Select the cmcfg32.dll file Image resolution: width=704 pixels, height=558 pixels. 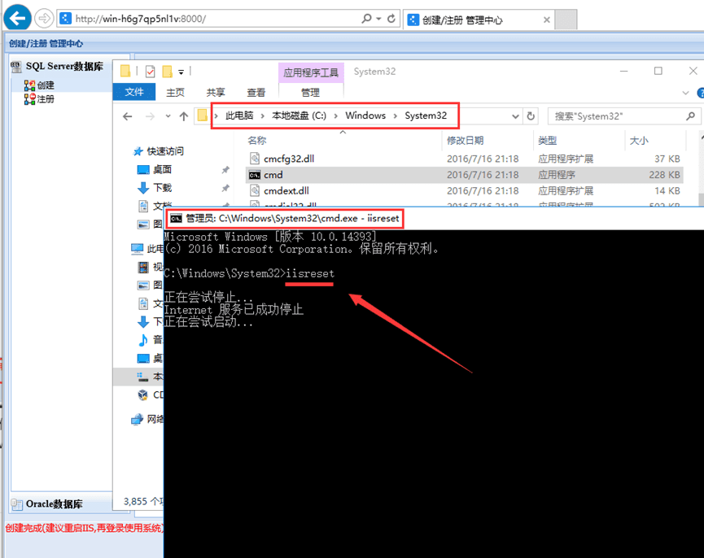465,159
